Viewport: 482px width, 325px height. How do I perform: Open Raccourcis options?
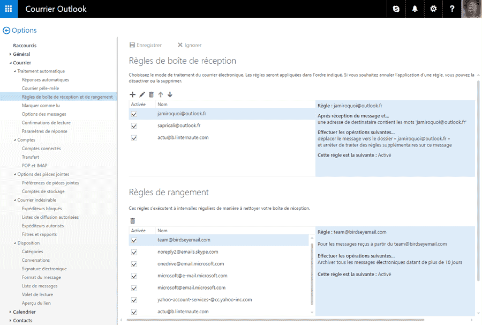pos(25,46)
